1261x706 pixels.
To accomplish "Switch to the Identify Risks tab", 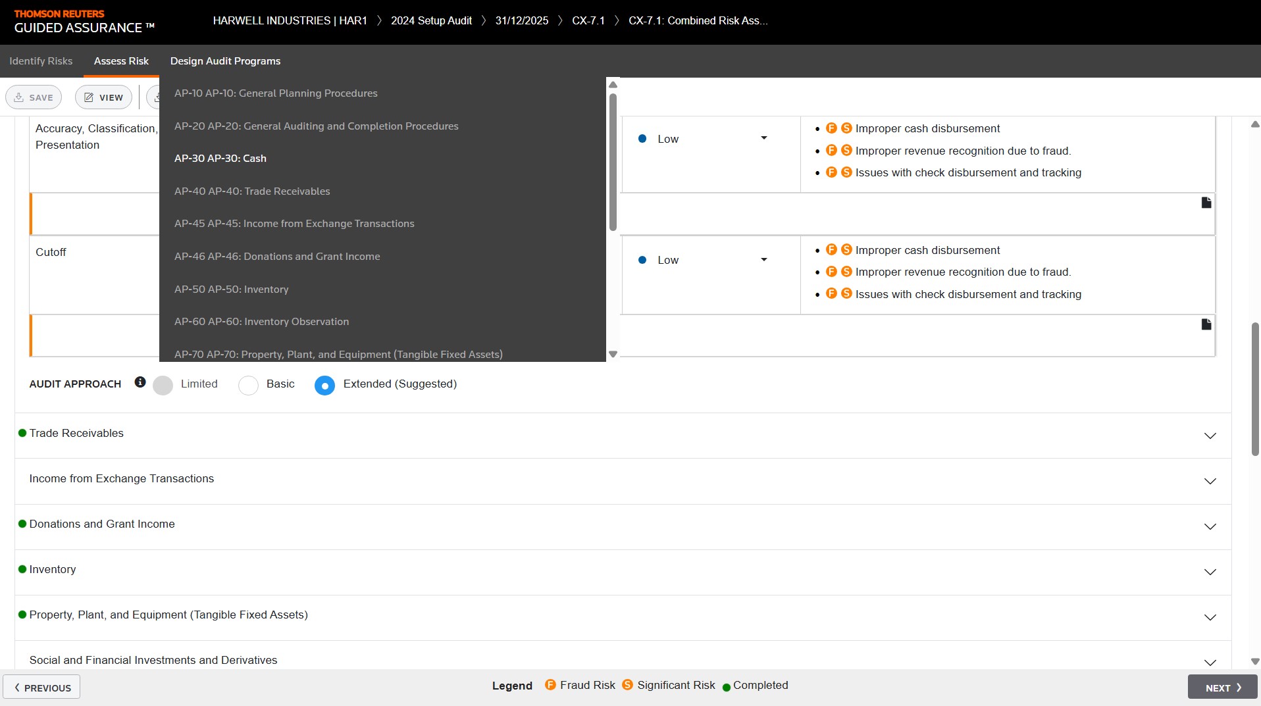I will 41,61.
